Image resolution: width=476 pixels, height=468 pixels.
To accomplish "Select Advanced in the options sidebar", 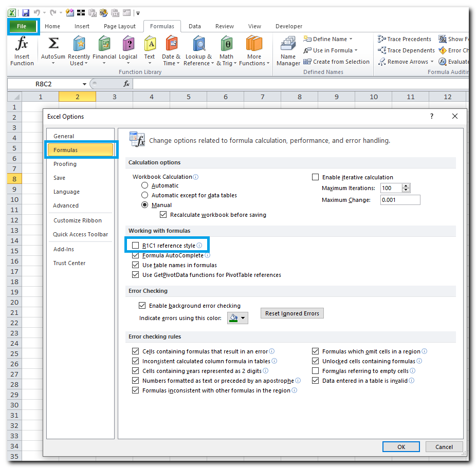I will [66, 205].
